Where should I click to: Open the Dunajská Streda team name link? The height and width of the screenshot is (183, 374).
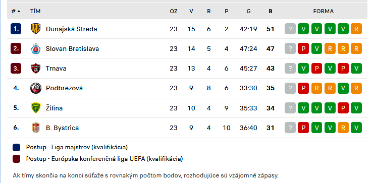point(71,29)
